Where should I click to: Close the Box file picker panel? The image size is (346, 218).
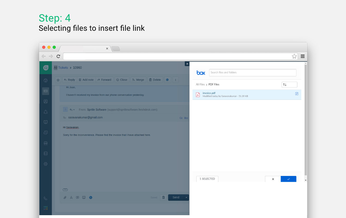point(187,64)
